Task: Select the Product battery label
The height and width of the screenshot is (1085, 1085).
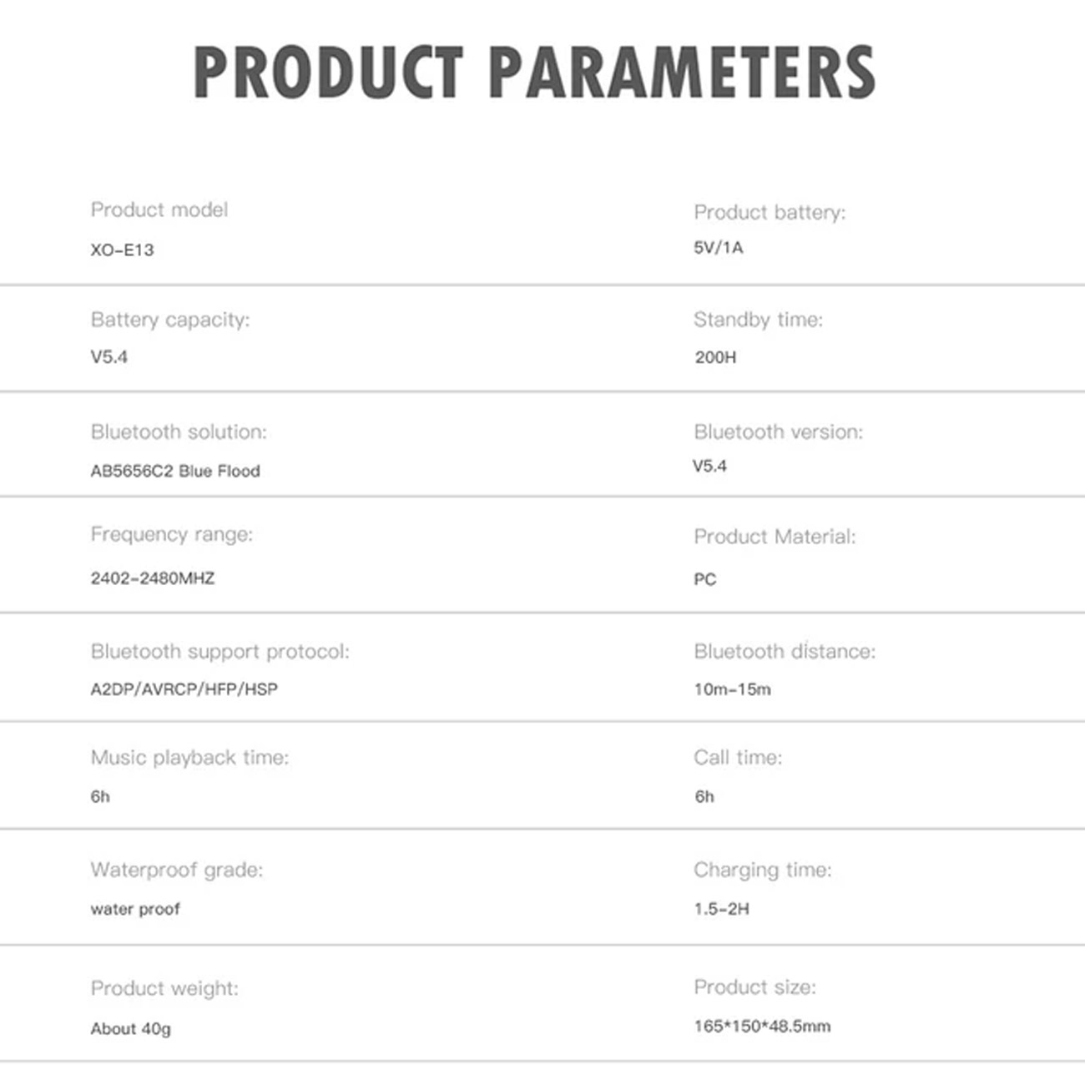Action: [x=769, y=213]
